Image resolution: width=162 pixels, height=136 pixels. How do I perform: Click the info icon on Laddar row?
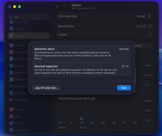(150, 34)
